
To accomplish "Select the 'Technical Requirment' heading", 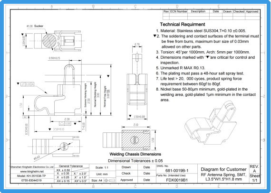I will (183, 24).
